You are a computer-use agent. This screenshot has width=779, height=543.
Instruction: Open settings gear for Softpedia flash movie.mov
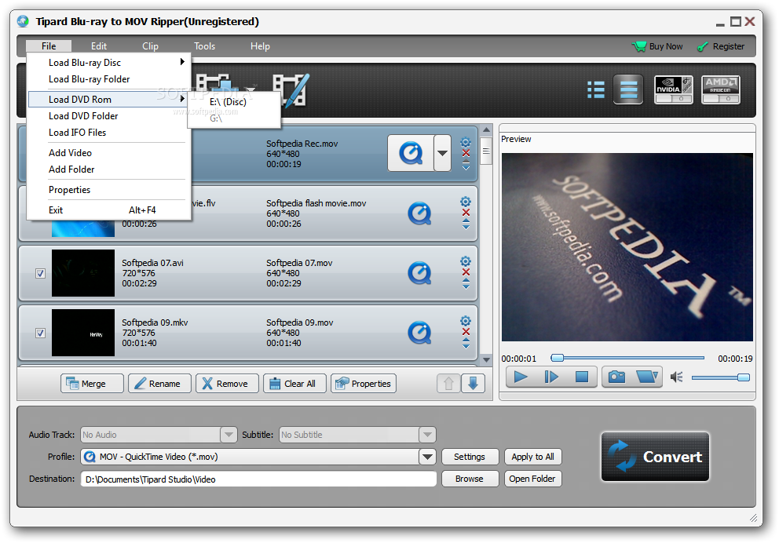pos(466,202)
